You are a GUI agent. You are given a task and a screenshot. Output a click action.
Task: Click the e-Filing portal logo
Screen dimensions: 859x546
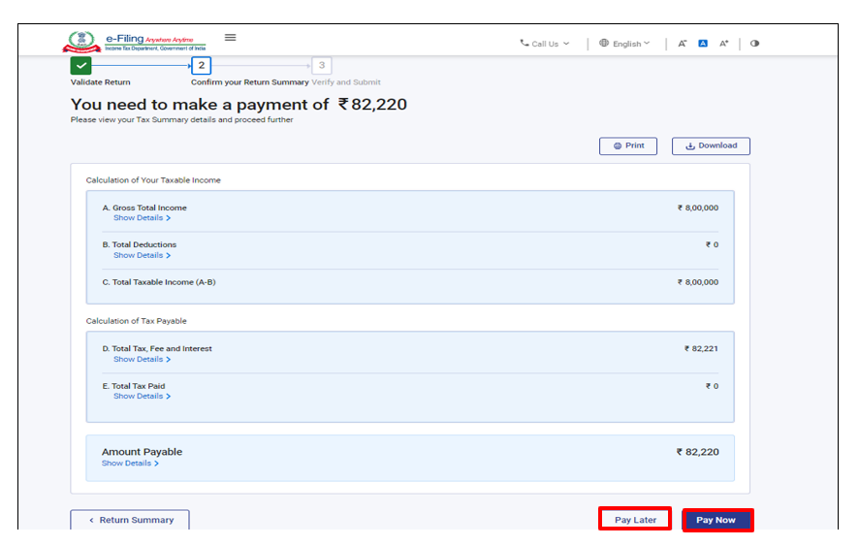(x=135, y=42)
